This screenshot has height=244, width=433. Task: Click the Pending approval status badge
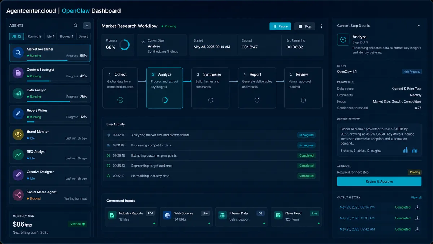click(x=415, y=172)
